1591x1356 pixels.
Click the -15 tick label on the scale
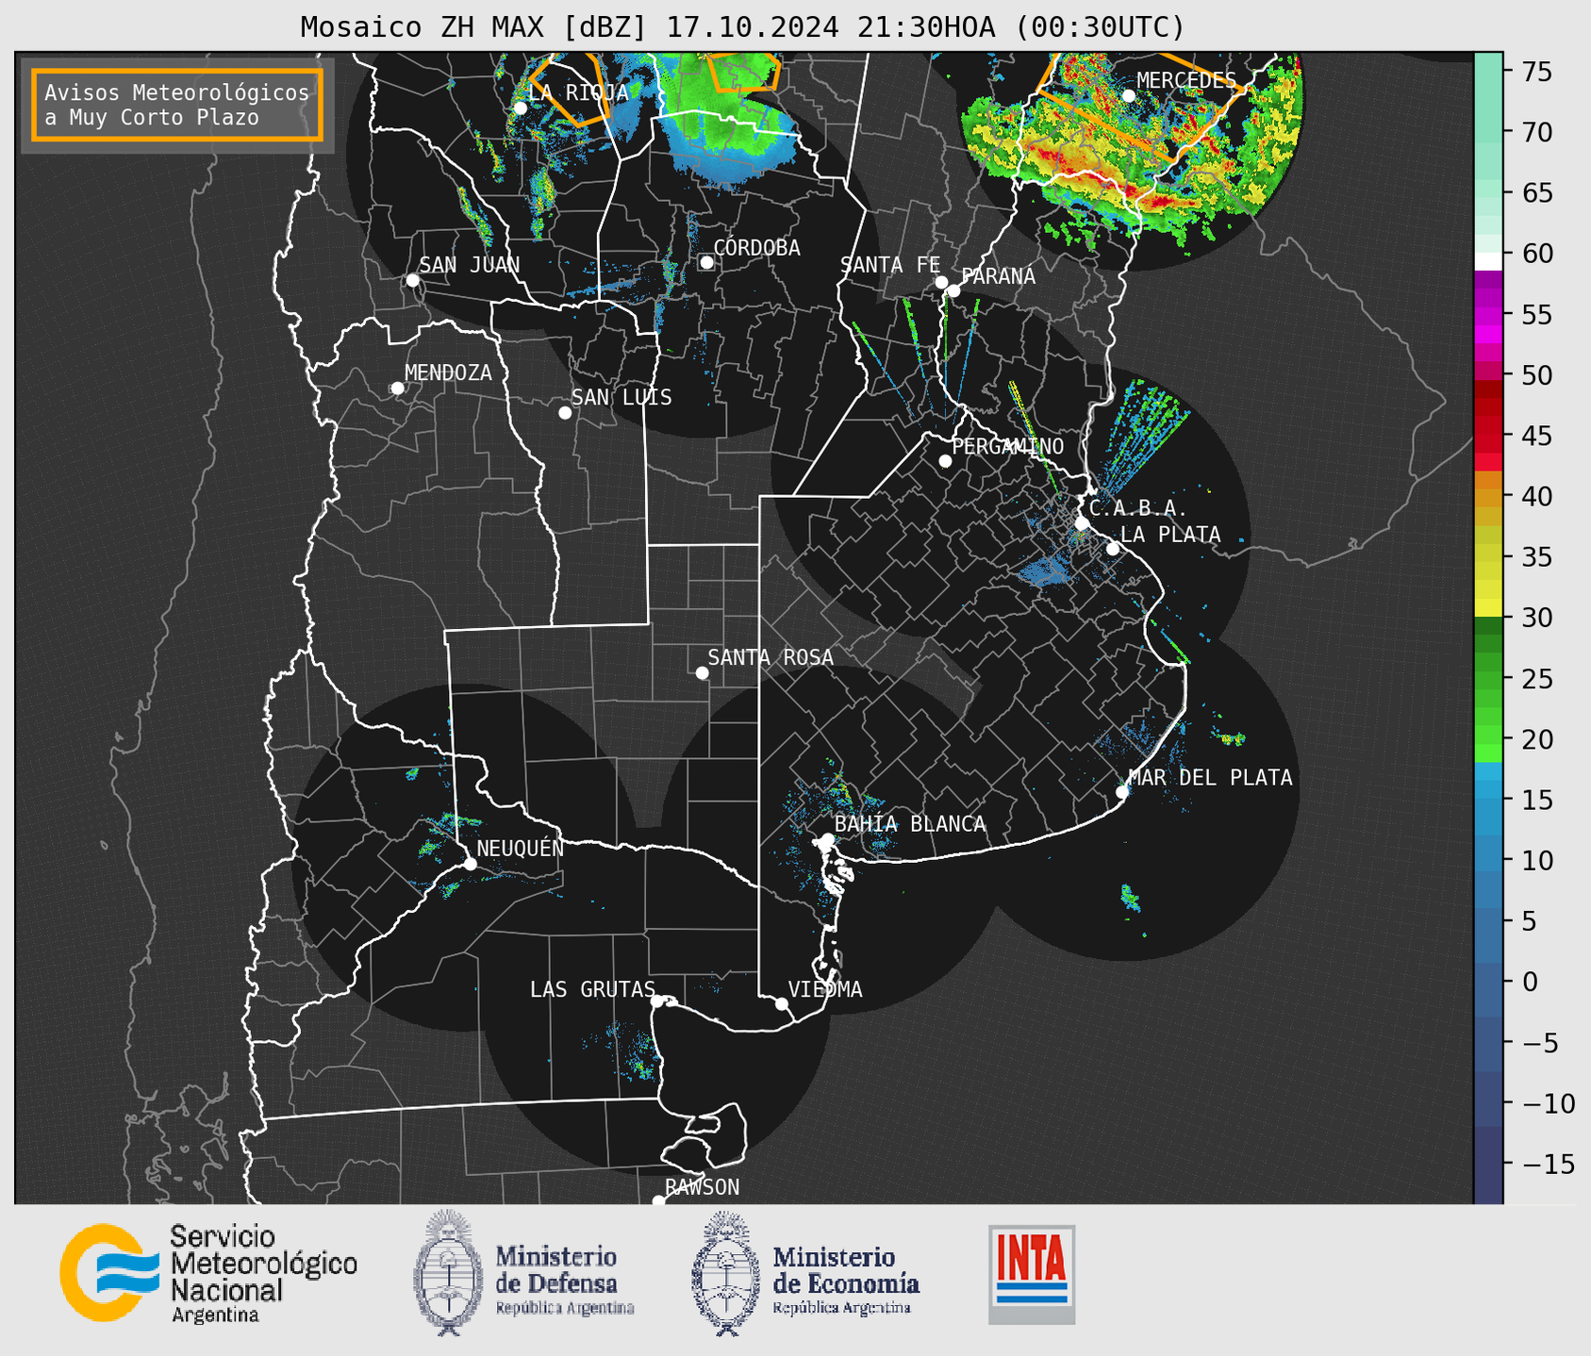tap(1548, 1165)
